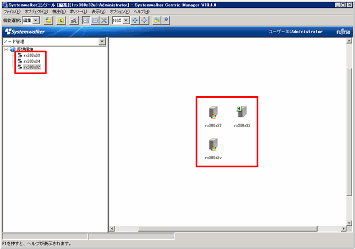This screenshot has width=355, height=249.
Task: Open the ポリシー(L) menu
Action: tap(78, 12)
